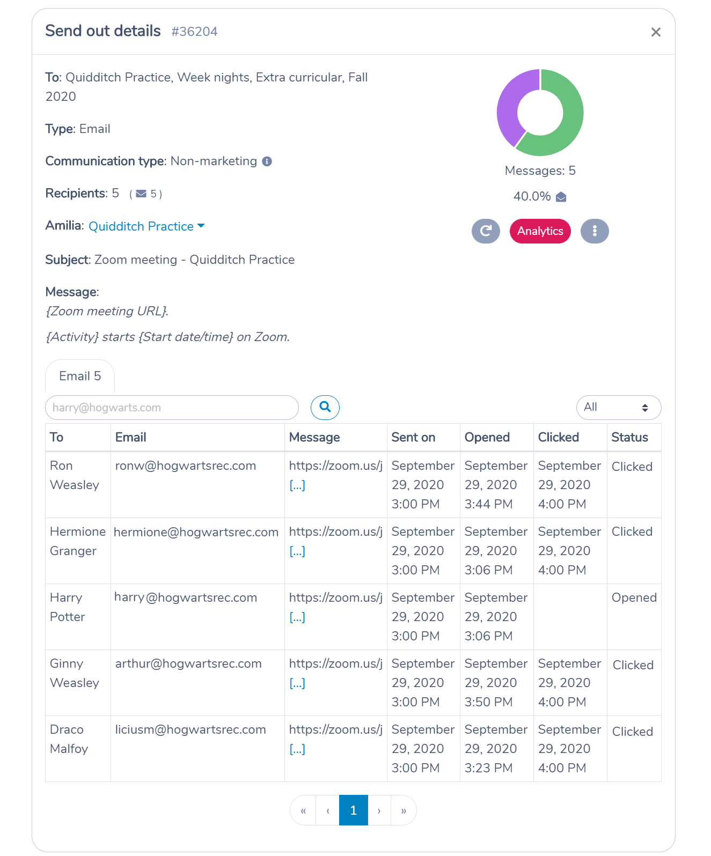Expand Draco Malfoy's message with [...] link

[x=297, y=749]
